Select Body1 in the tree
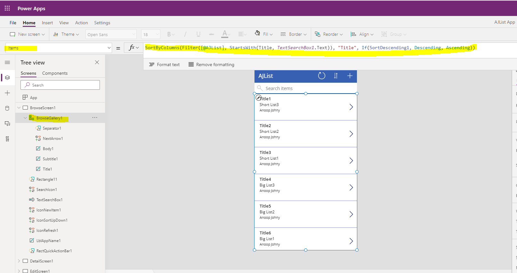Screen dimensions: 517x273 coord(48,149)
